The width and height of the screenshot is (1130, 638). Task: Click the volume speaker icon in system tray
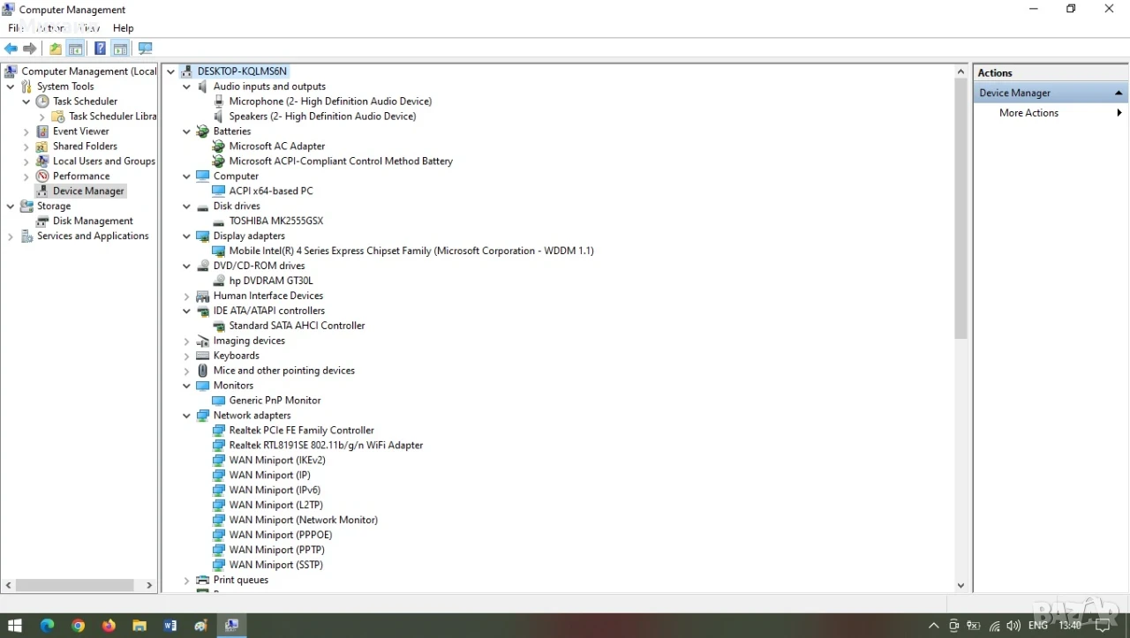[x=1013, y=626]
